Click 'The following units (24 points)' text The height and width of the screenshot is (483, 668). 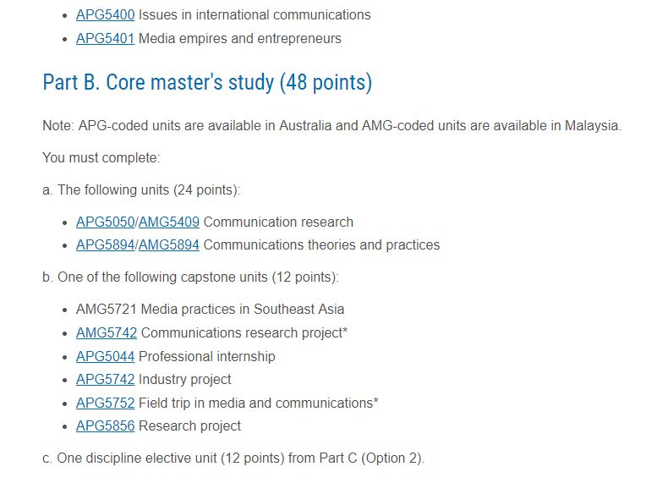tap(141, 189)
